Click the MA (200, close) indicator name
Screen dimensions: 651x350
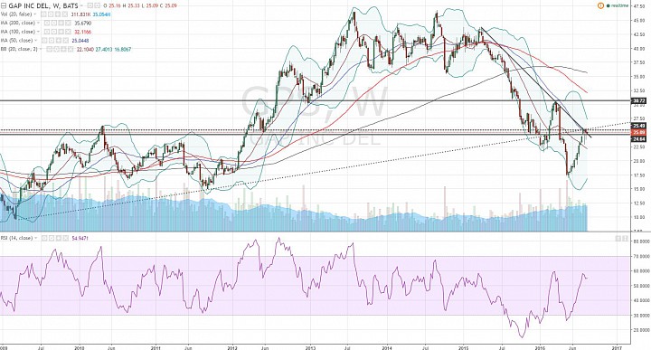(18, 23)
